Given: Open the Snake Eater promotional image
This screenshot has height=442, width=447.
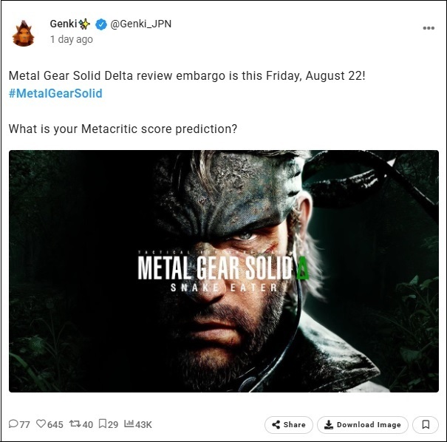Looking at the screenshot, I should click(x=224, y=271).
